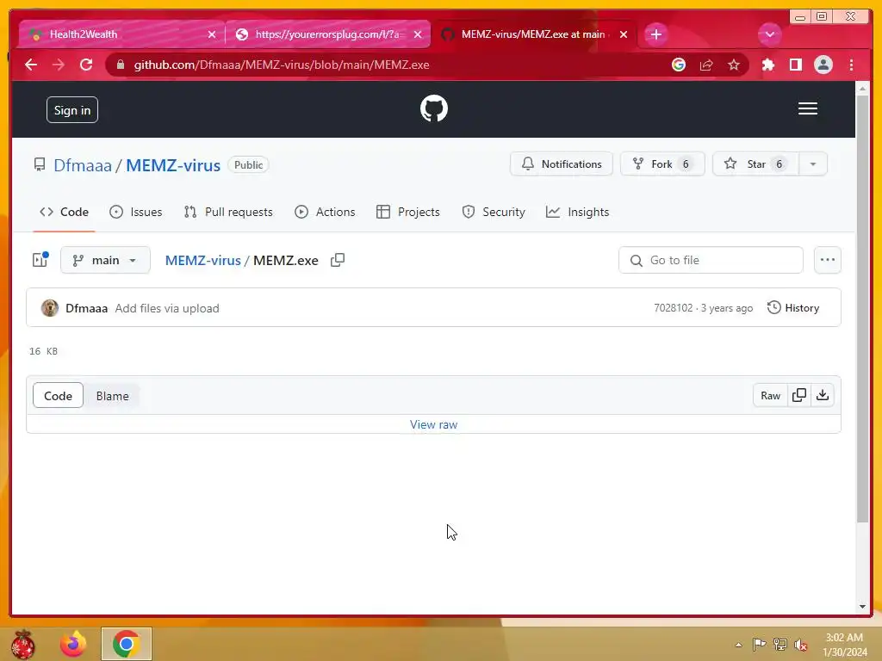Open the Projects tab

point(407,212)
